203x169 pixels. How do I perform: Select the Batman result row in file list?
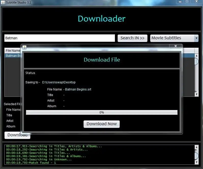coord(12,56)
